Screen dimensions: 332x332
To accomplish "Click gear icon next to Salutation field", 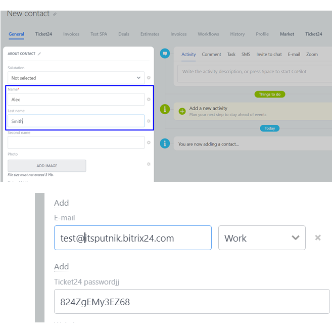I will (149, 78).
